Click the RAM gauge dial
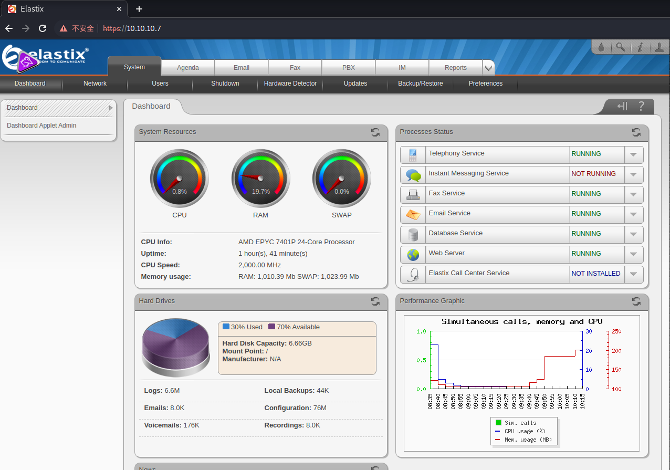 [x=260, y=179]
